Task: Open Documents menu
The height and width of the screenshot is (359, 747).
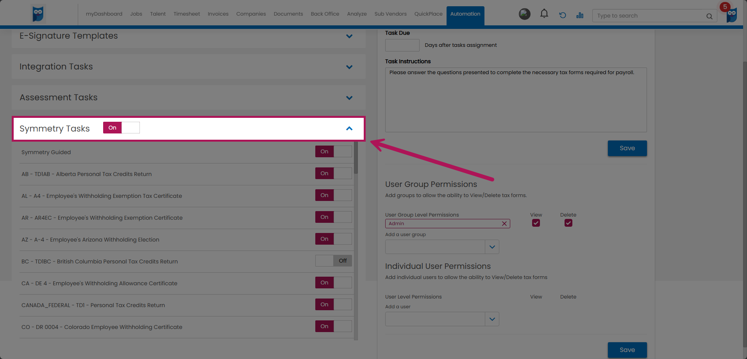Action: [288, 14]
